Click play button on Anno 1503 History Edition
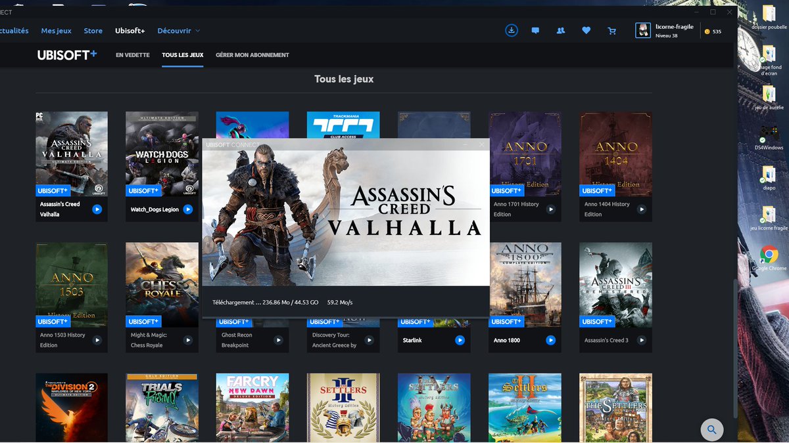The width and height of the screenshot is (789, 443). (97, 340)
